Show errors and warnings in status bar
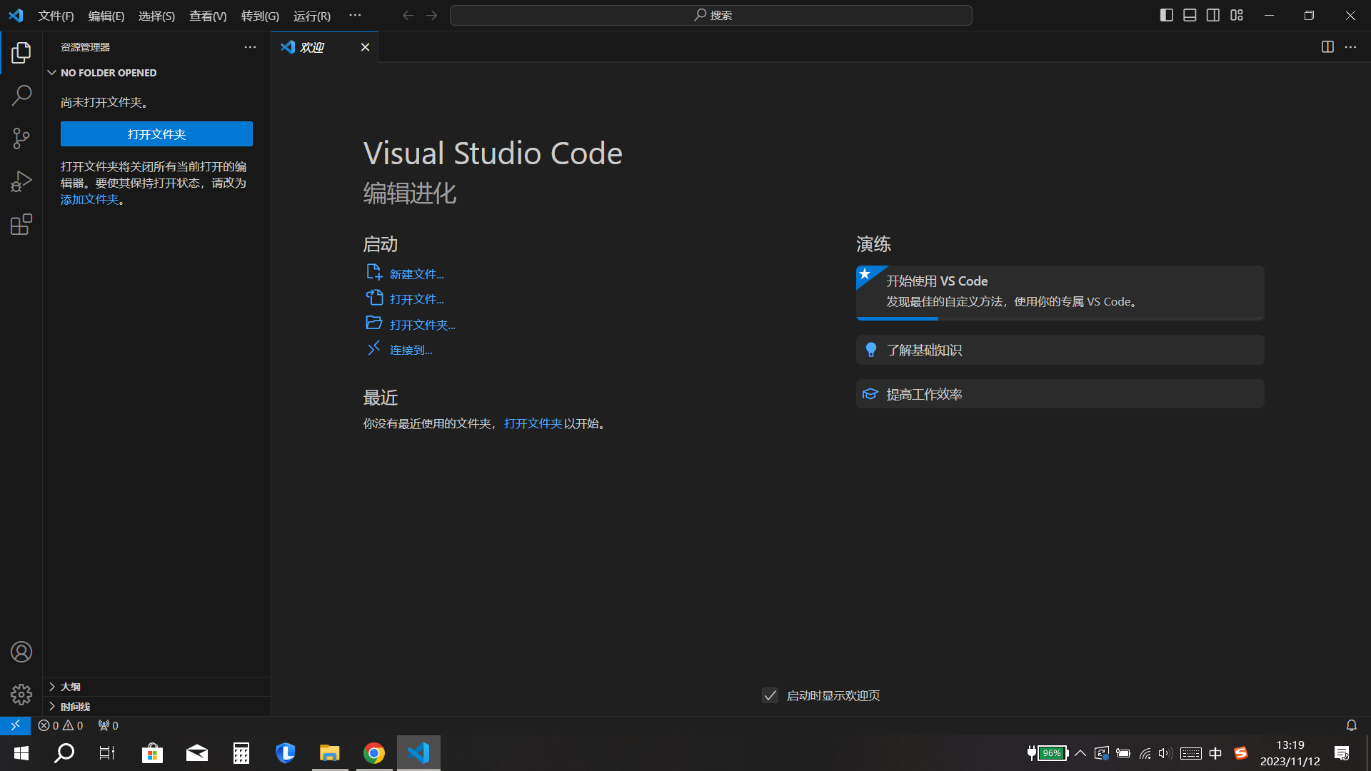This screenshot has height=771, width=1371. tap(61, 725)
